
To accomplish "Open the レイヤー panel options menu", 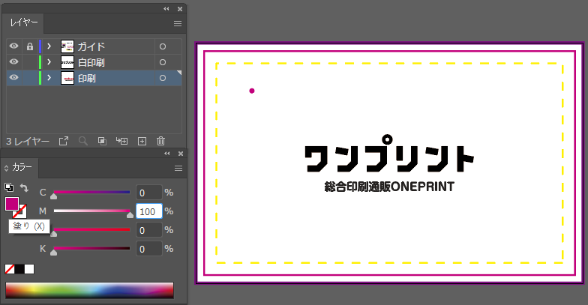I will [178, 24].
